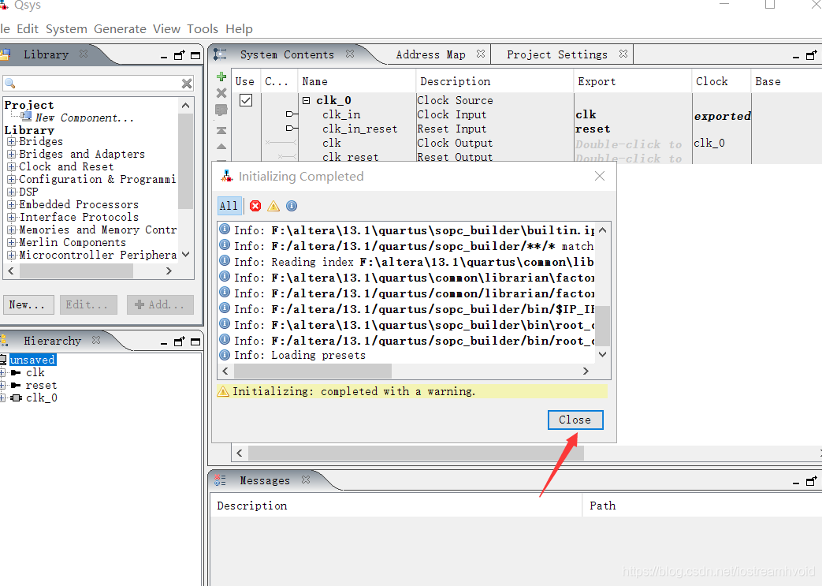
Task: Minimize the System Contents panel
Action: pyautogui.click(x=796, y=57)
